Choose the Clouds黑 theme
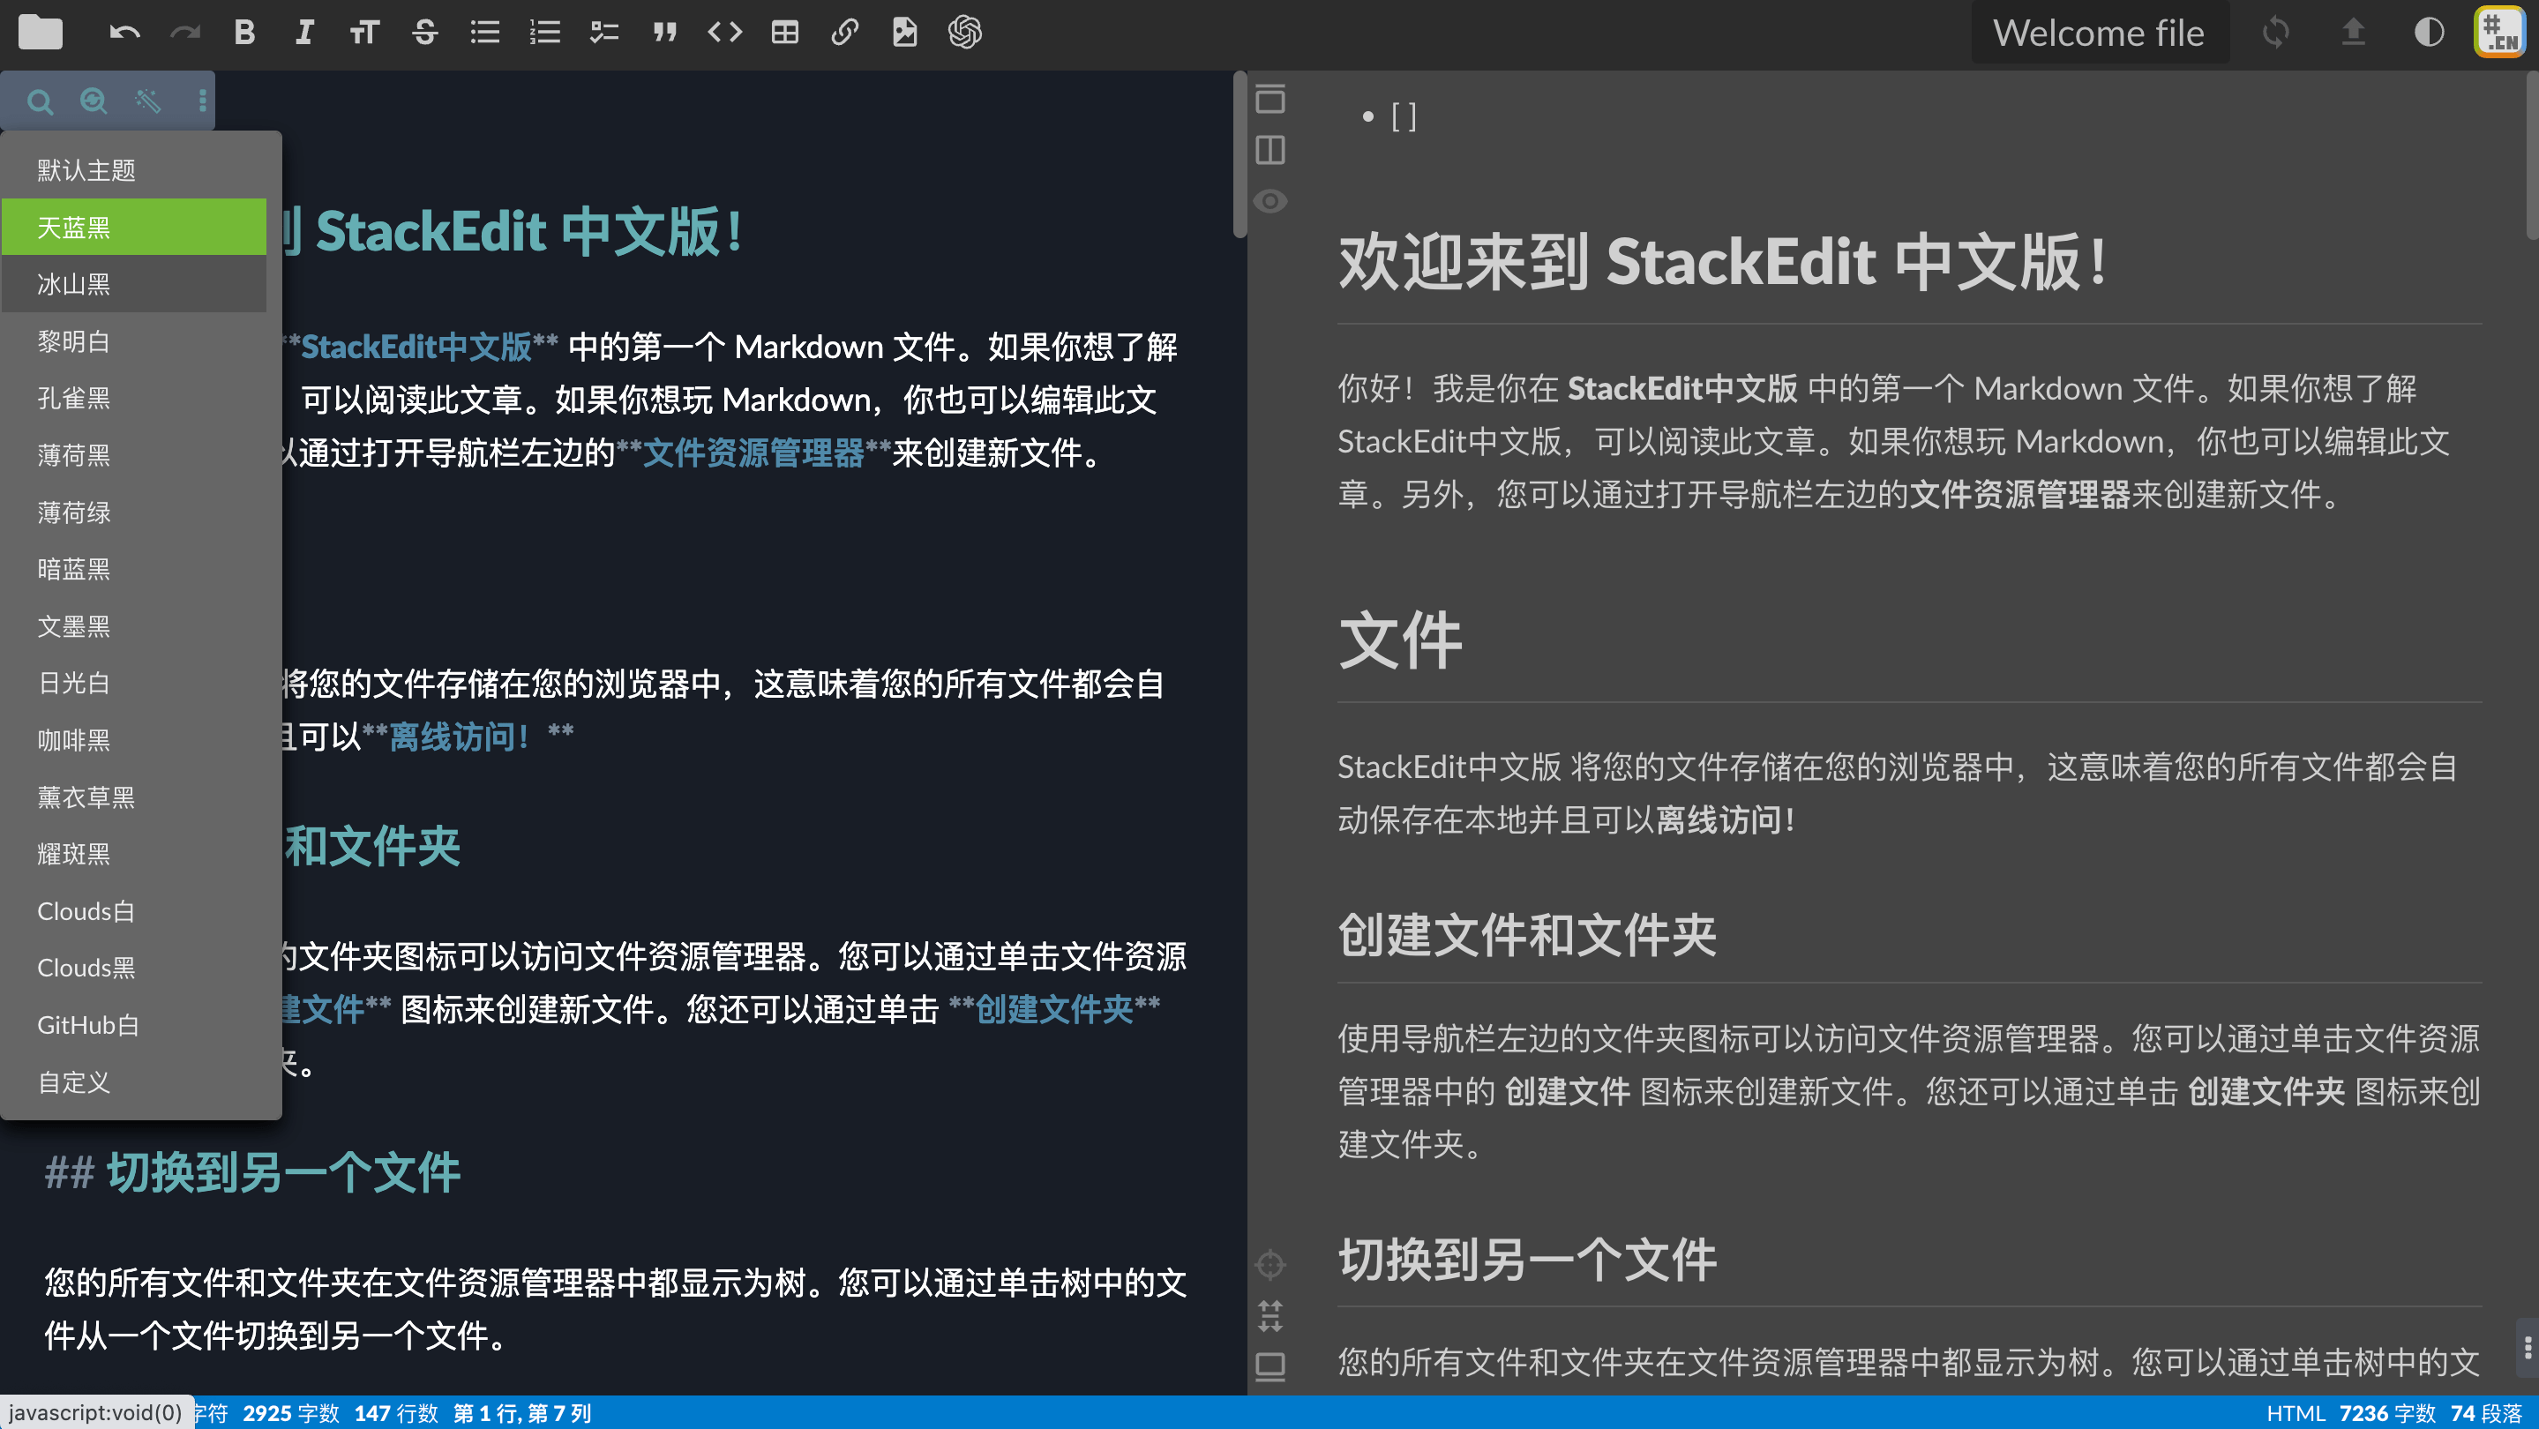 (134, 968)
